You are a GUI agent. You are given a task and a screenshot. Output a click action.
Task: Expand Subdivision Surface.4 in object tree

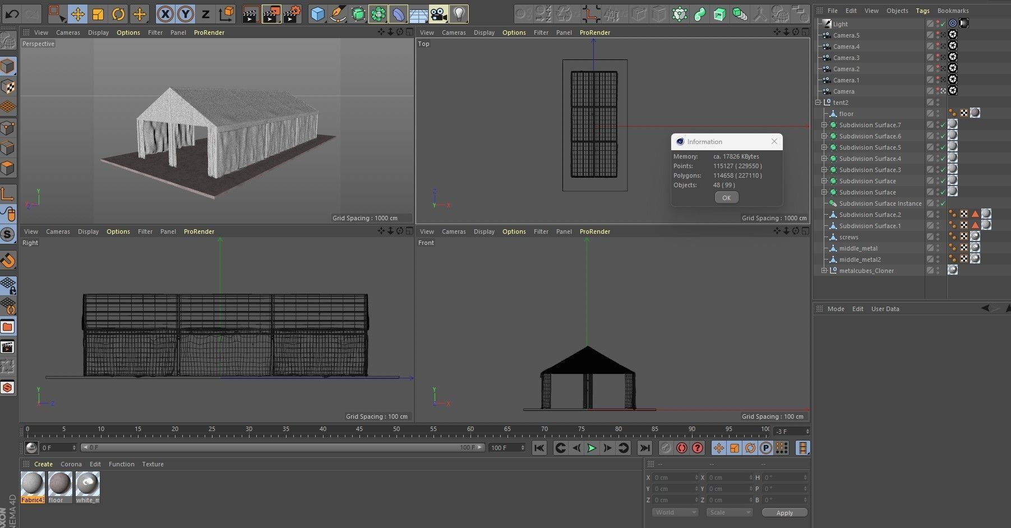click(824, 159)
